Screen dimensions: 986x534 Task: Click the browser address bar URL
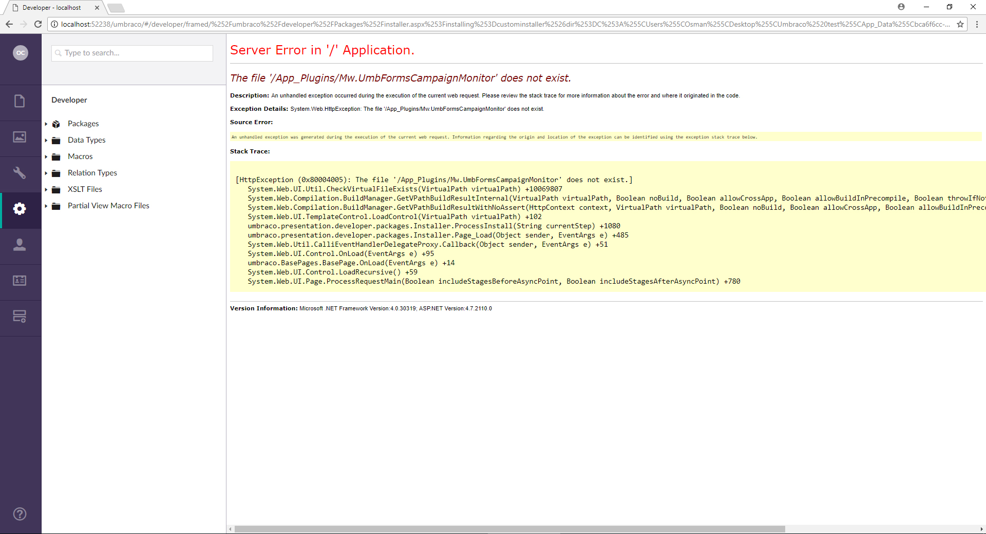[x=506, y=24]
